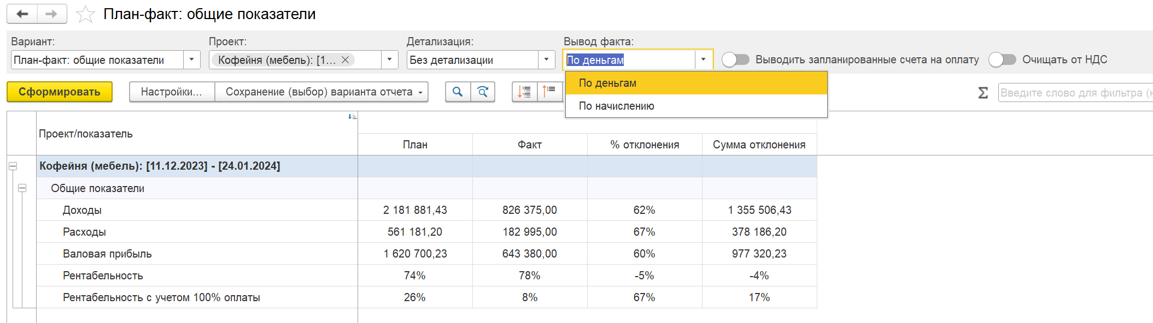Enable the Очищать от НДС switch
This screenshot has height=323, width=1153.
(x=1002, y=59)
